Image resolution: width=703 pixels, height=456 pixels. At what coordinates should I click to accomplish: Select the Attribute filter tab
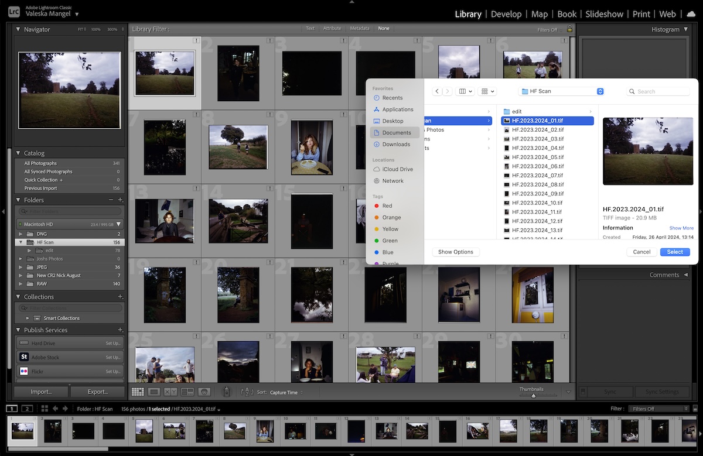[332, 29]
